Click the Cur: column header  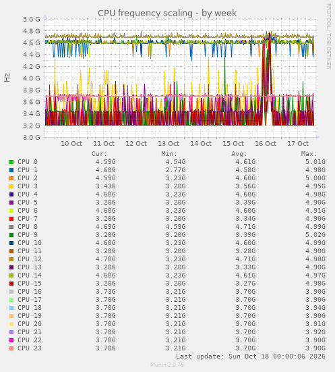click(100, 154)
